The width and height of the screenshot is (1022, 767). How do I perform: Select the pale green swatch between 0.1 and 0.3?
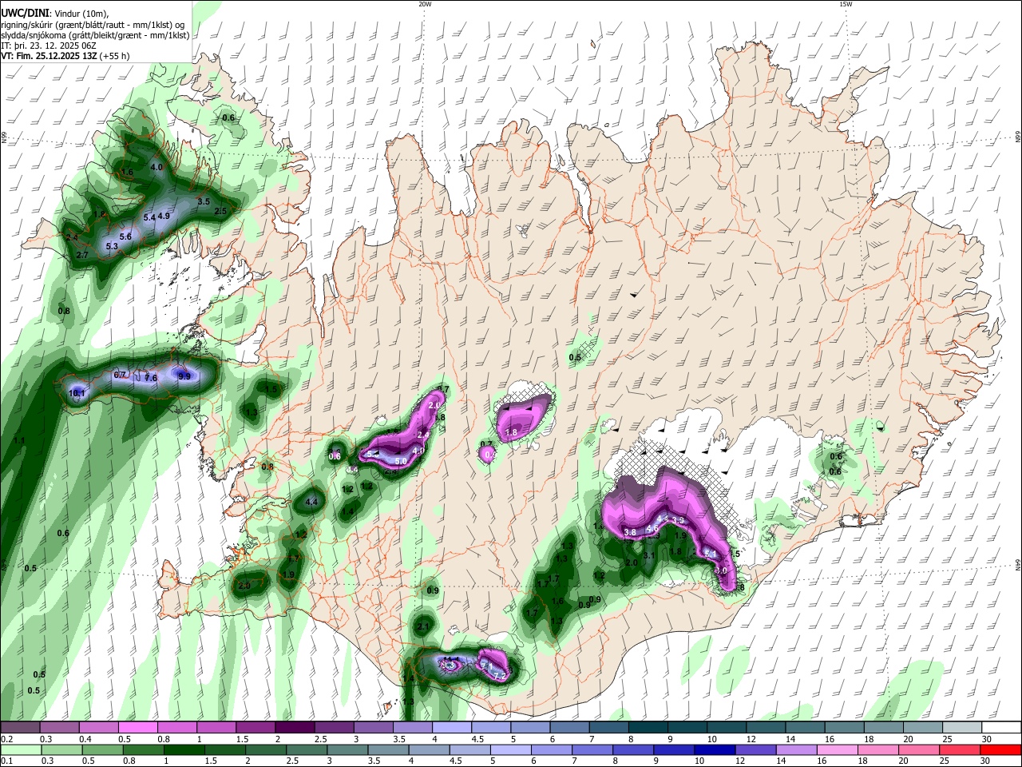pos(21,750)
